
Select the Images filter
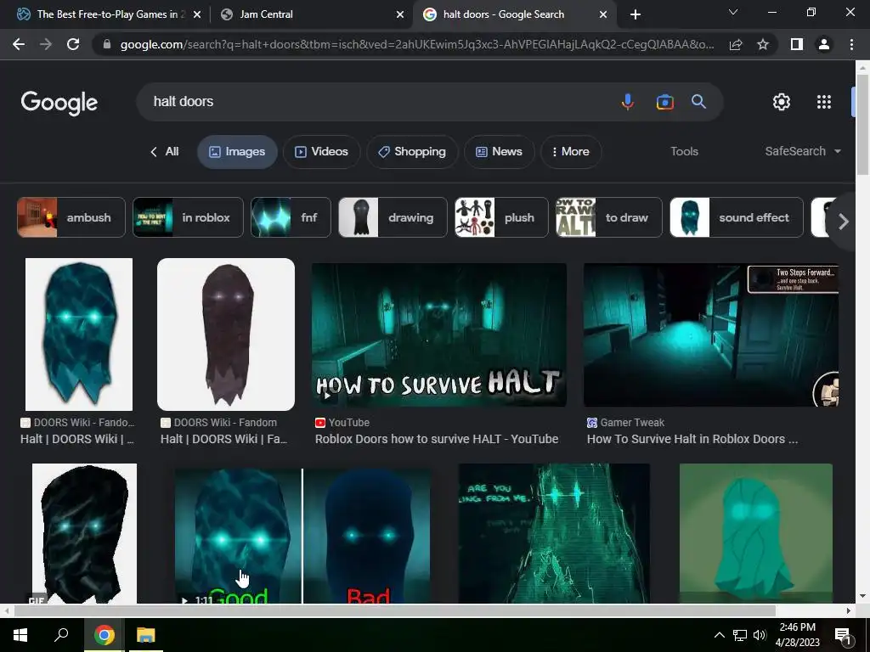point(237,151)
